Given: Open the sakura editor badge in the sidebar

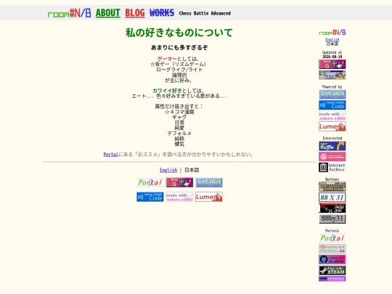Looking at the screenshot, I should click(x=332, y=115).
